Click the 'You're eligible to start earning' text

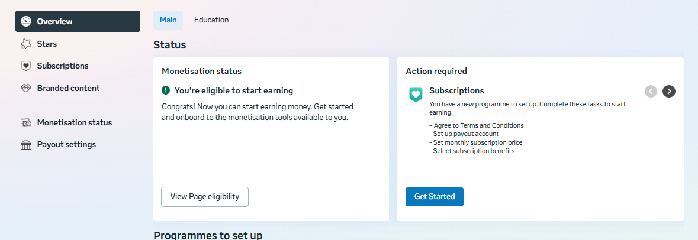[x=234, y=90]
